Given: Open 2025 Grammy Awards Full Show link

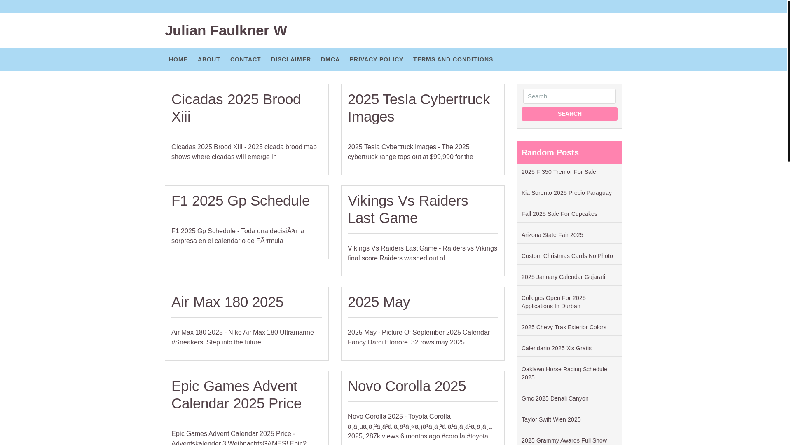Looking at the screenshot, I should [x=564, y=440].
